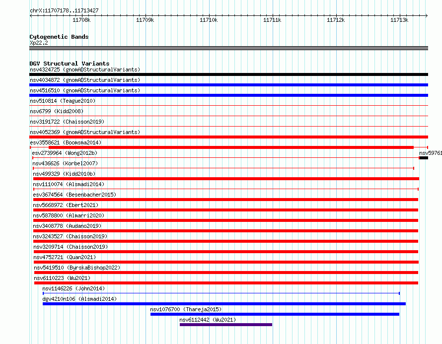Screen dimensions: 442x344
Task: Open variant esv2739964 (Wong2012b)
Action: (65, 153)
